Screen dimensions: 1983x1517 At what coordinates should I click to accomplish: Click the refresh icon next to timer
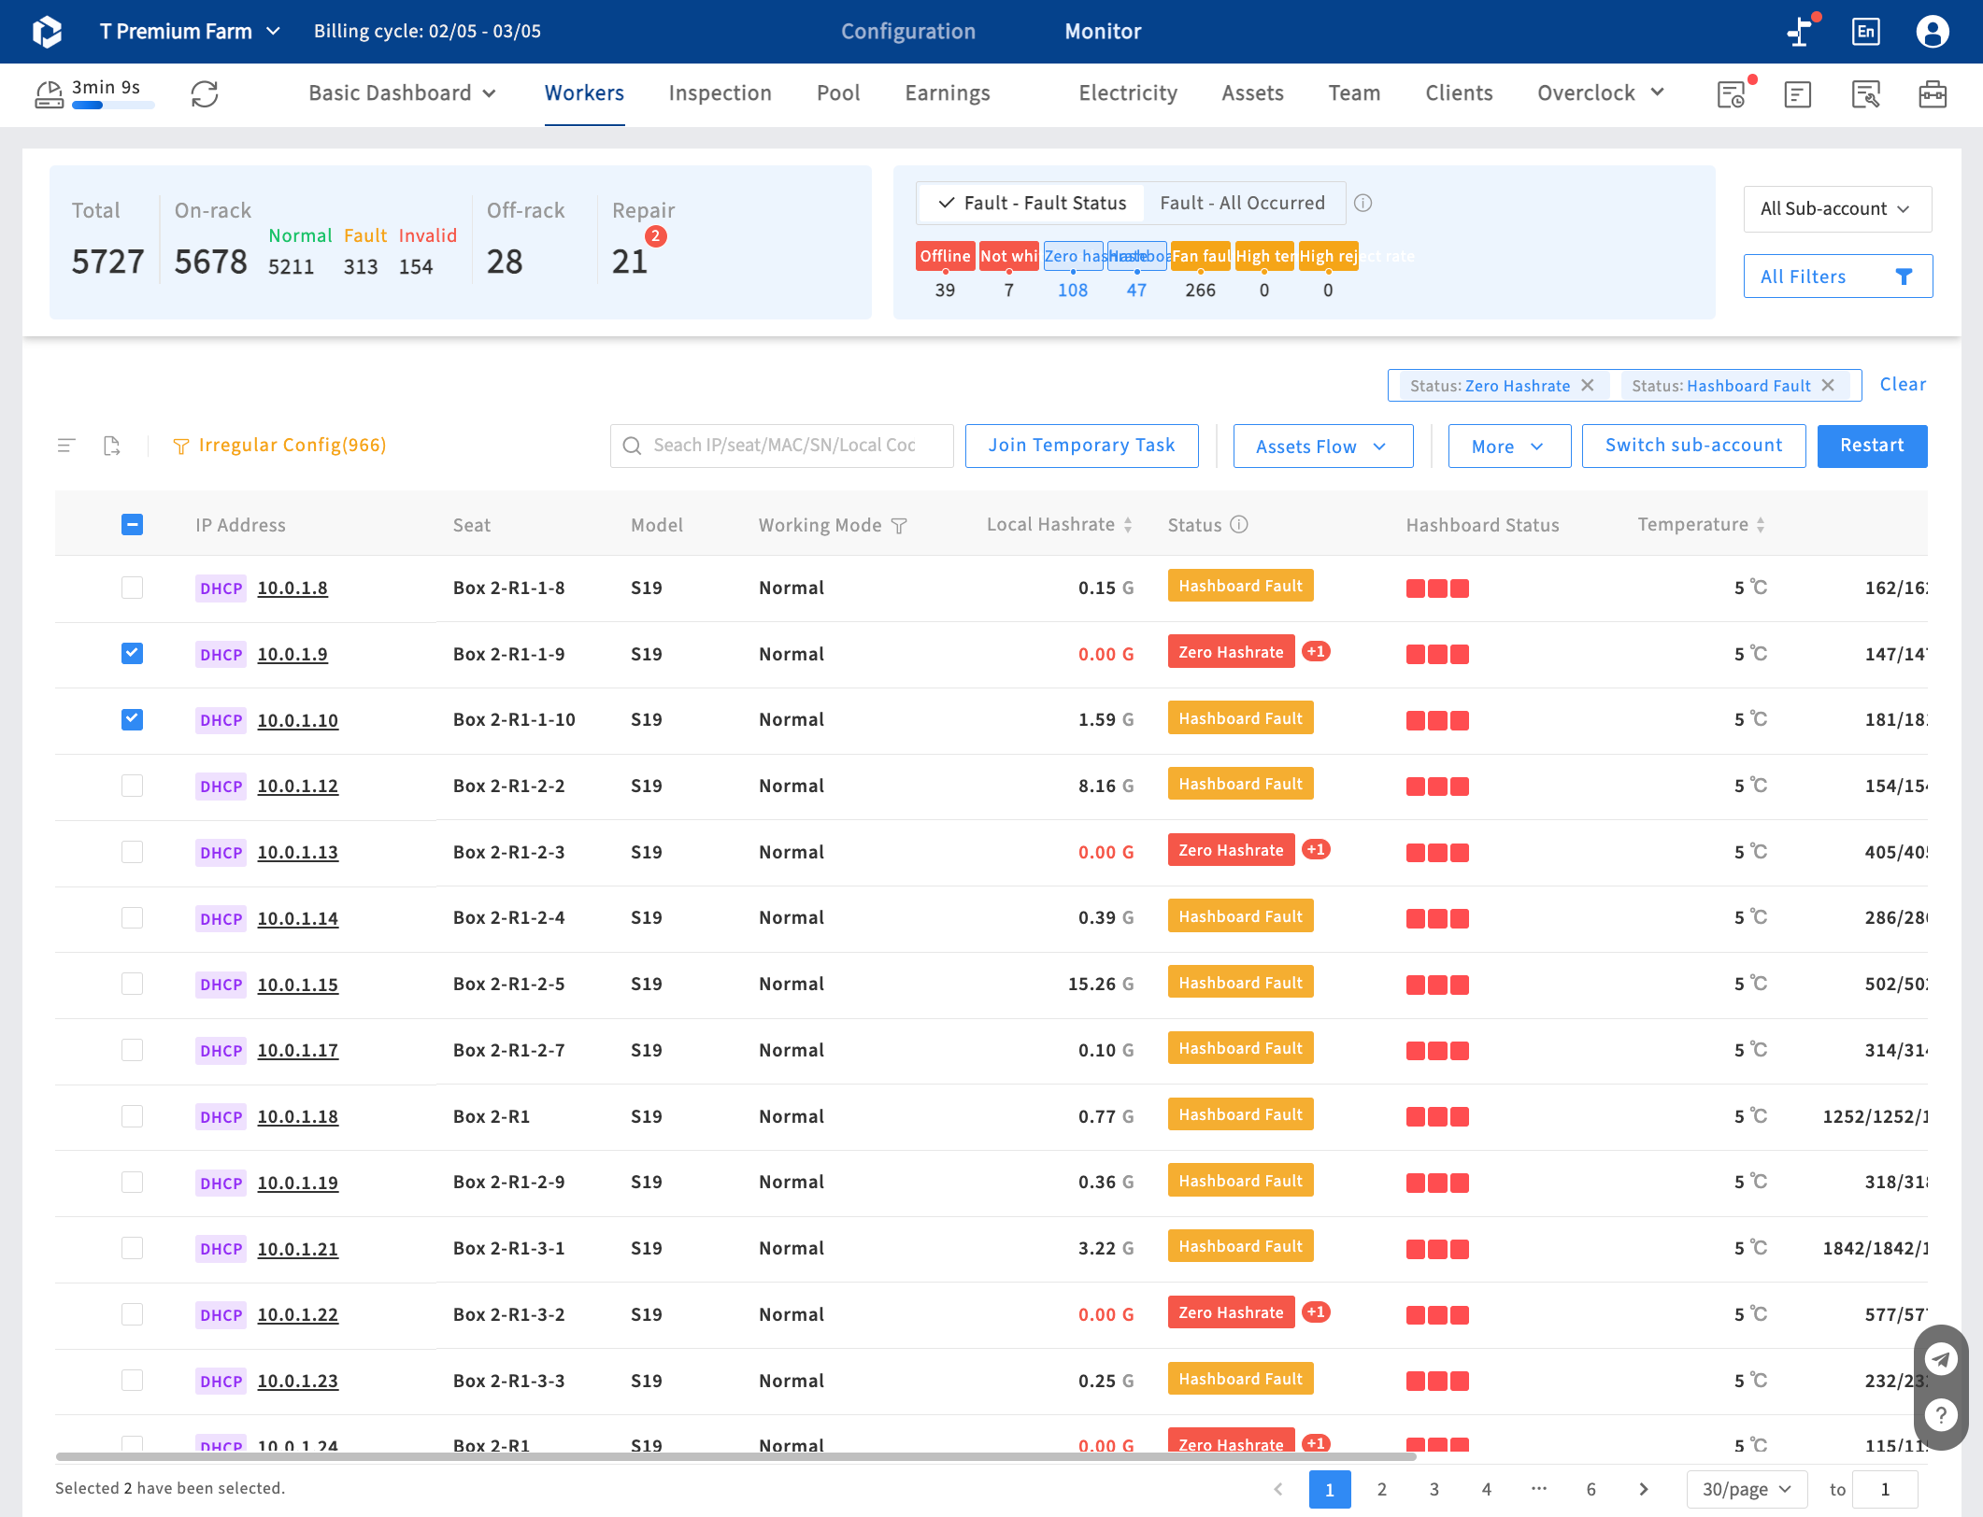click(205, 93)
